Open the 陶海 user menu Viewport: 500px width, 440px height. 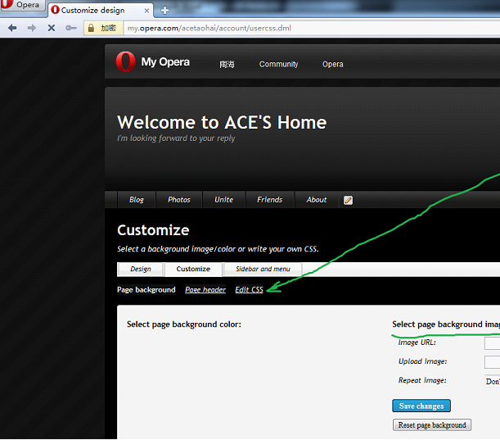coord(227,64)
